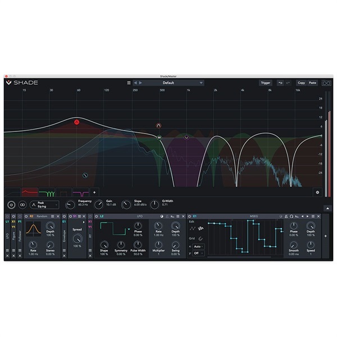Go to the next preset arrow
The height and width of the screenshot is (337, 337).
click(x=140, y=83)
